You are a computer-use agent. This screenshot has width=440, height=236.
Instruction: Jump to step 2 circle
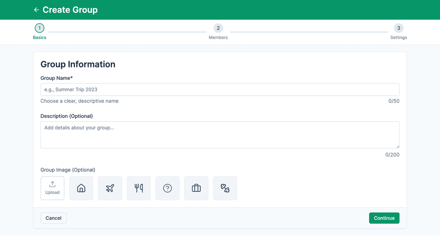[218, 28]
